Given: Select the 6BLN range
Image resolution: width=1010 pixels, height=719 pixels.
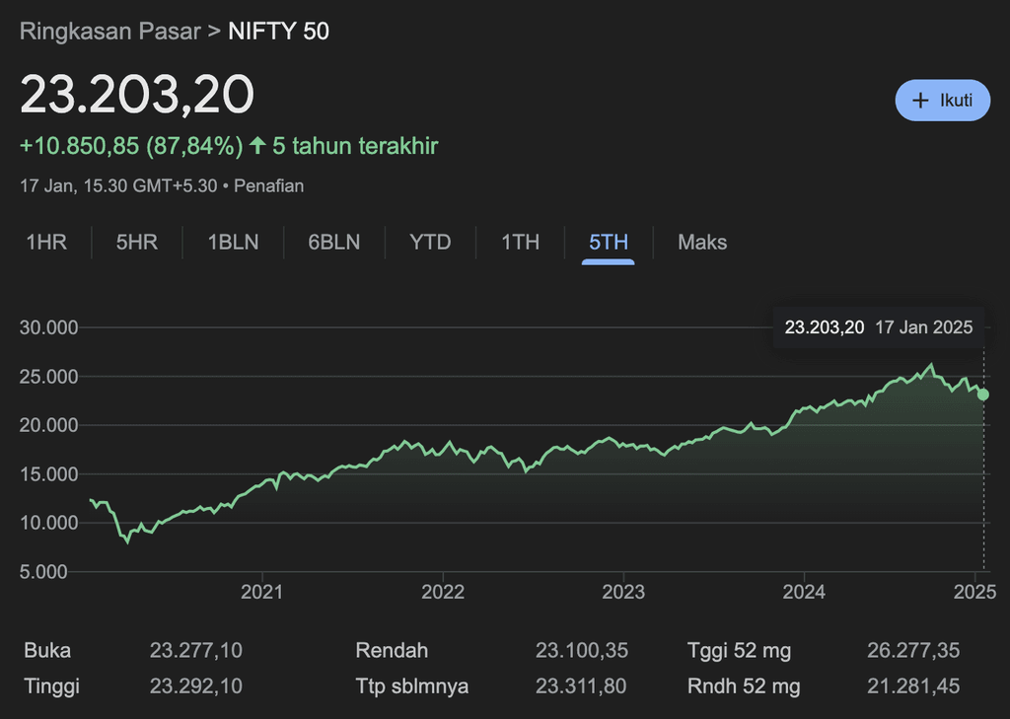Looking at the screenshot, I should coord(333,242).
